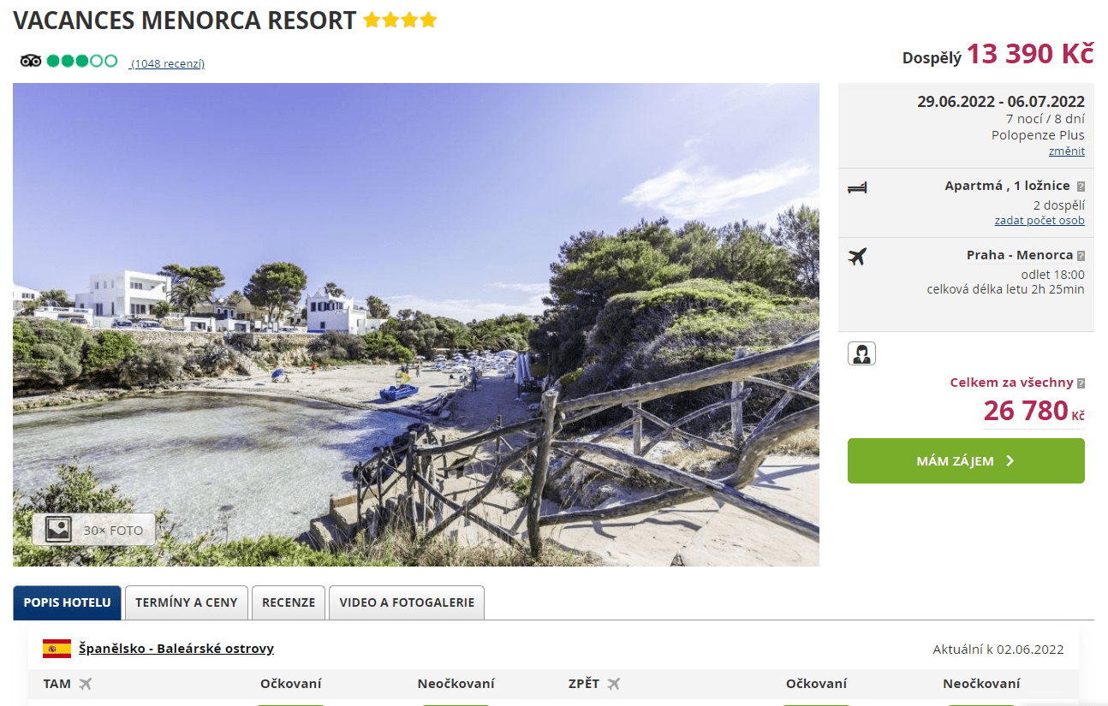Click the help icon beside Celkem za všechny
Viewport: 1108px width, 706px height.
coord(1081,383)
